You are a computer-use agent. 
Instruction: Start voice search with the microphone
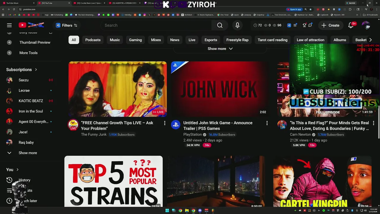[x=237, y=25]
